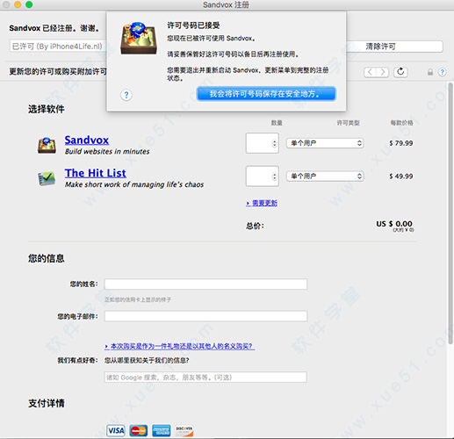
Task: Click the 清除许可 button
Action: pos(381,47)
